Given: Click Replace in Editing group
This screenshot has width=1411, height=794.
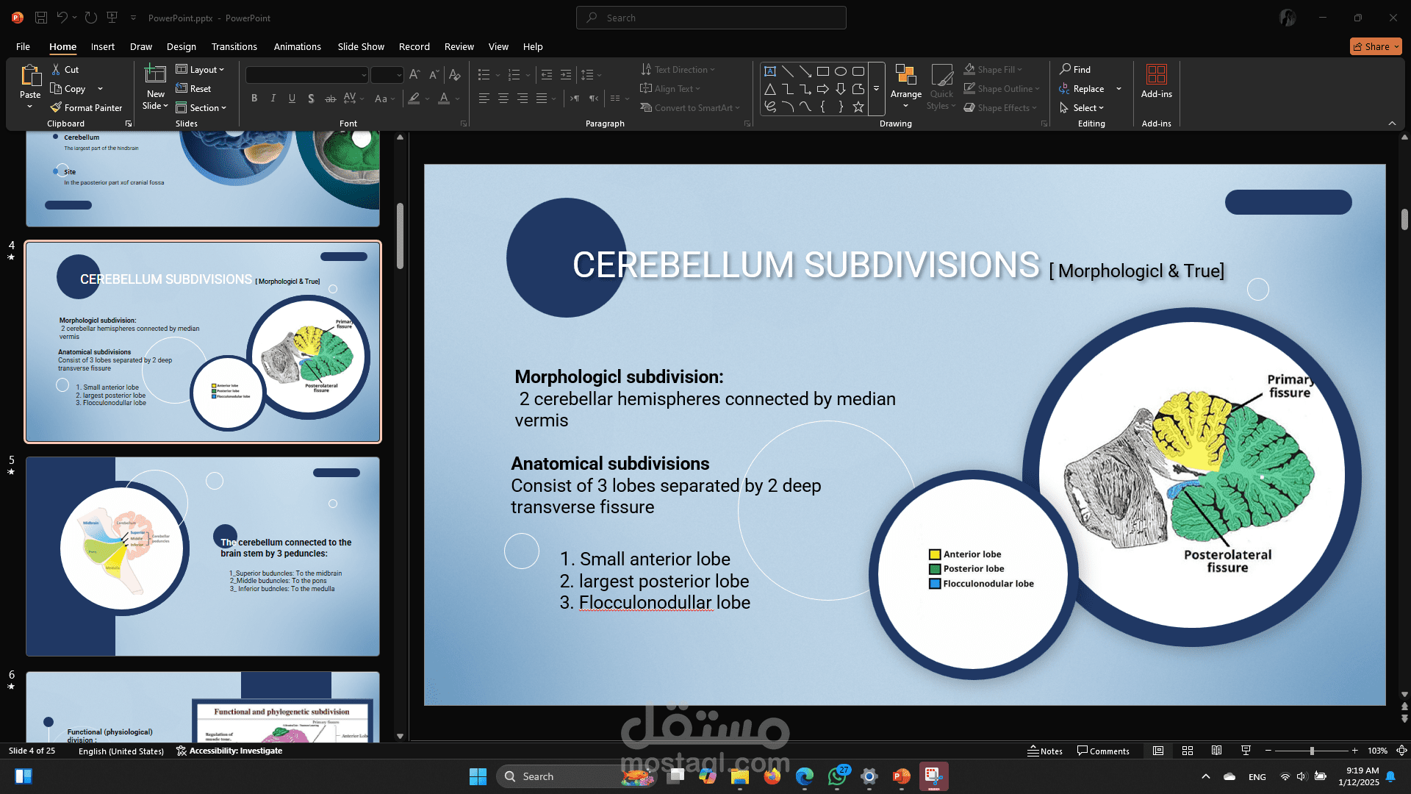Looking at the screenshot, I should [1081, 88].
